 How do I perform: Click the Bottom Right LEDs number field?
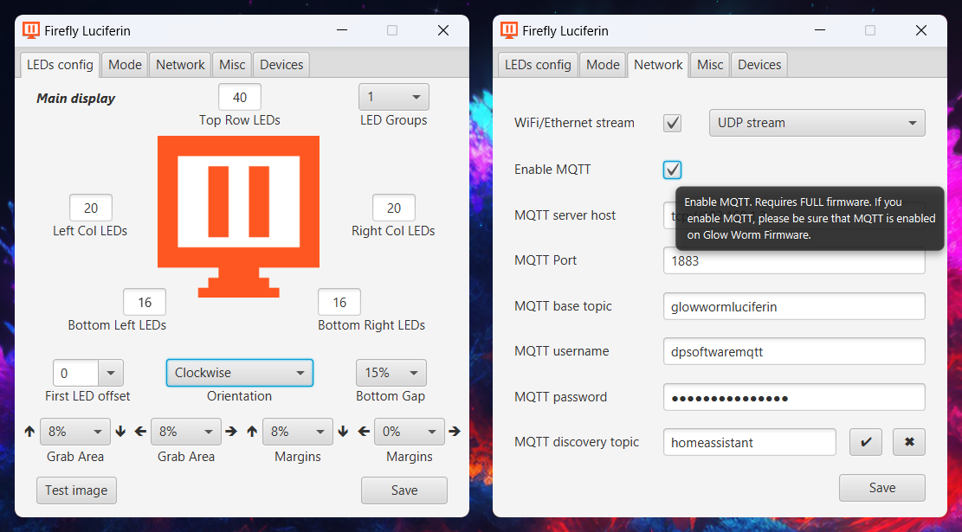coord(339,302)
